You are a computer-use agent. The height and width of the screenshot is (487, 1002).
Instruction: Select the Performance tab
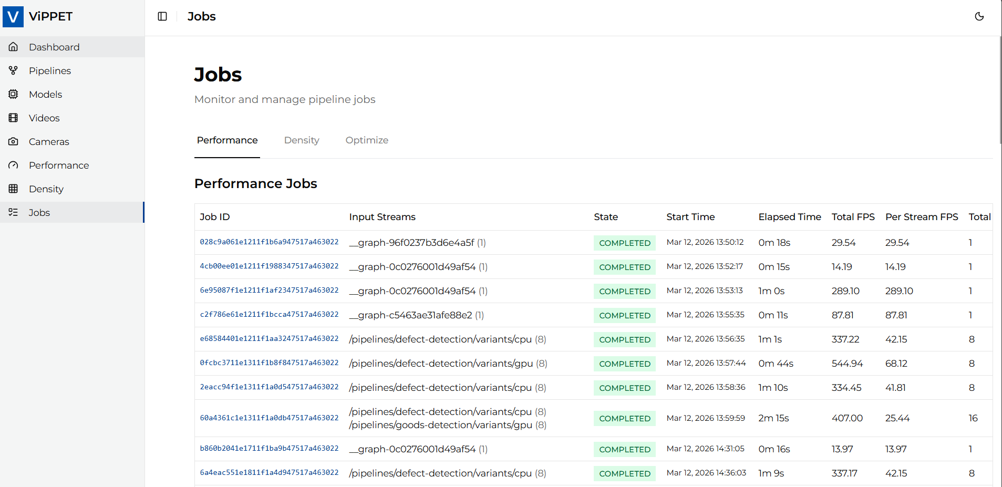[226, 140]
